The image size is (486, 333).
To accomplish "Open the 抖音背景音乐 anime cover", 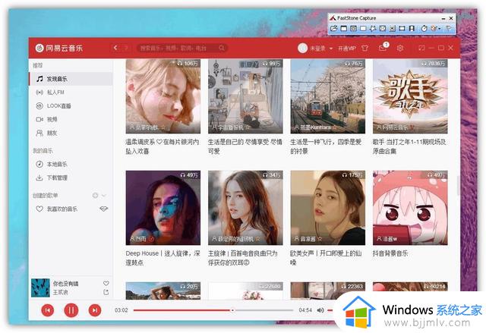I will point(410,208).
